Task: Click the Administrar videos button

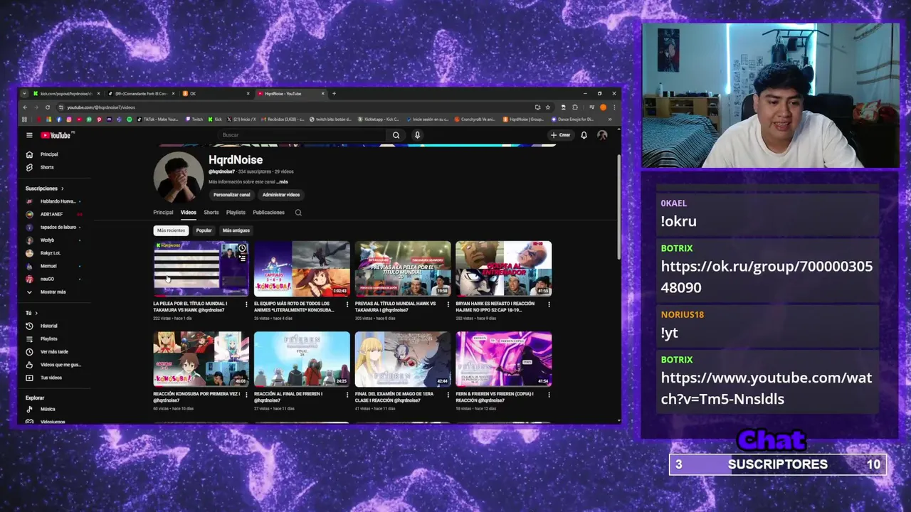Action: point(281,195)
